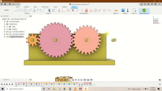Apply the Parallel constraint

77,10
